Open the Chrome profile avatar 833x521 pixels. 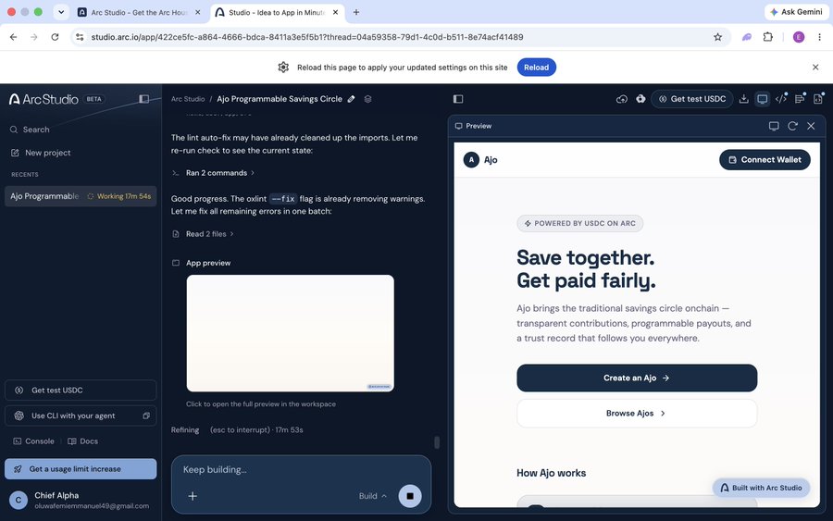tap(799, 37)
